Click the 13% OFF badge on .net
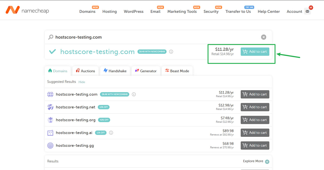 (x=104, y=107)
